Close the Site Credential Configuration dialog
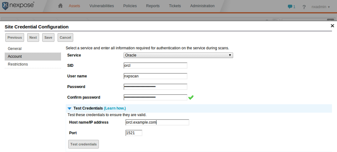The height and width of the screenshot is (152, 337). [332, 26]
